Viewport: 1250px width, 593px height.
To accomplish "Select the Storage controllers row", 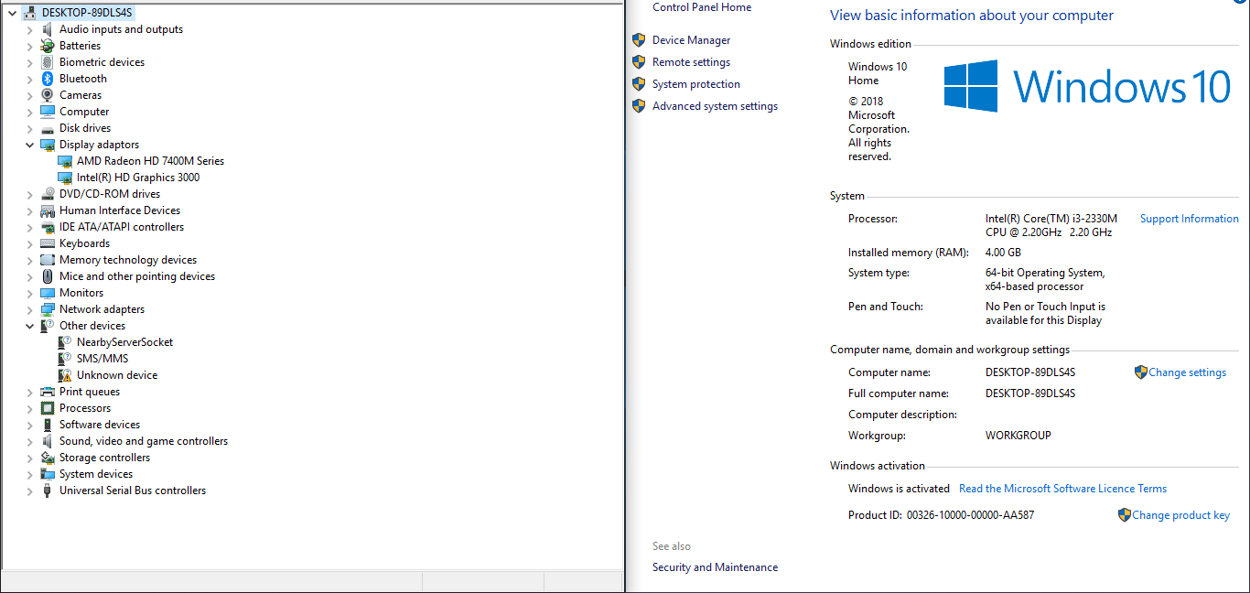I will tap(104, 458).
